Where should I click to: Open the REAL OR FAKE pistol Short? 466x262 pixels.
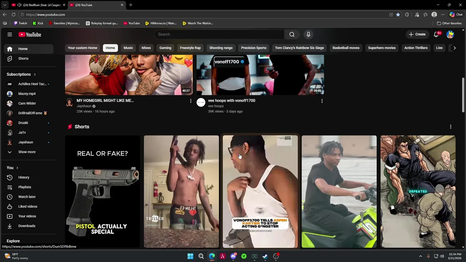coord(102,191)
